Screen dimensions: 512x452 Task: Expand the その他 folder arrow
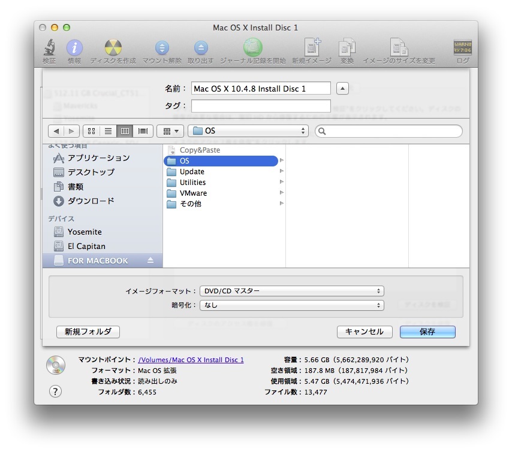281,204
